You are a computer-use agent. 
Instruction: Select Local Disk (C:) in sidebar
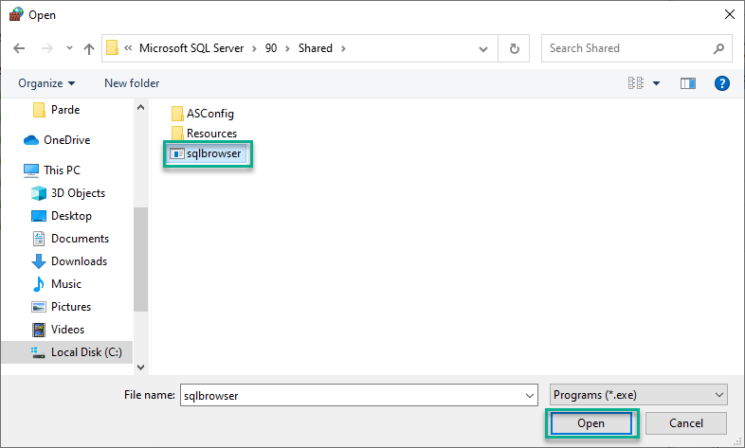click(x=67, y=352)
